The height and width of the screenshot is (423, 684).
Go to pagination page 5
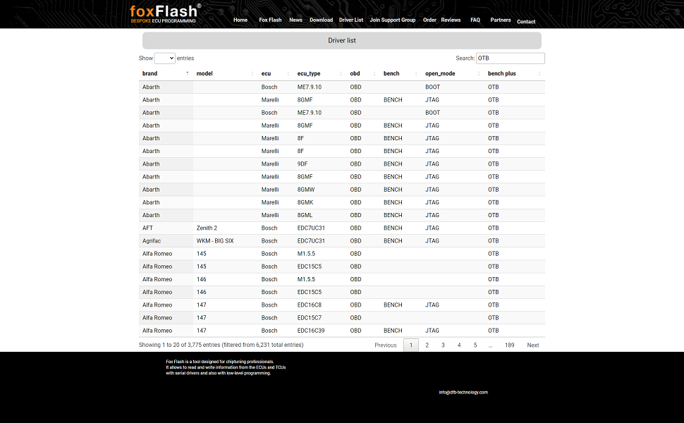[x=475, y=345]
